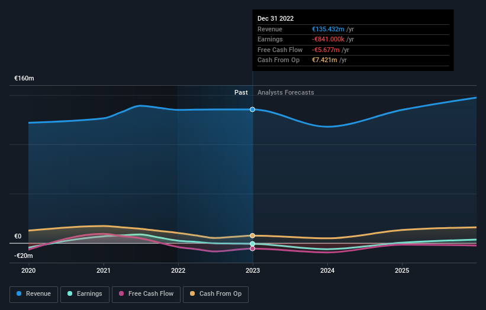Click the 'Earnings' row label in tooltip
The image size is (486, 310).
[270, 39]
